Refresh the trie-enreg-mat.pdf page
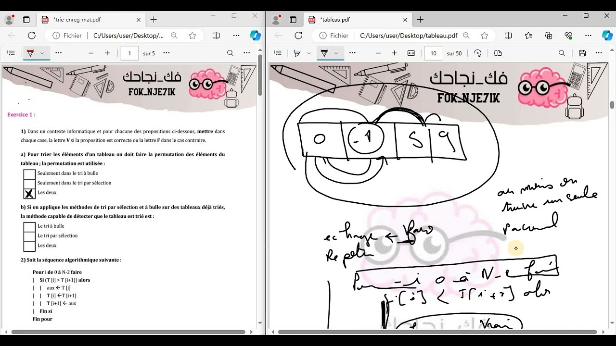616x346 pixels. pos(32,36)
